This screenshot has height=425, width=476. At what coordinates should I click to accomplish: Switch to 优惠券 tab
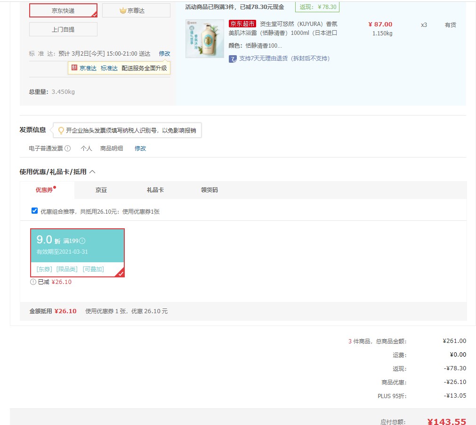(44, 190)
